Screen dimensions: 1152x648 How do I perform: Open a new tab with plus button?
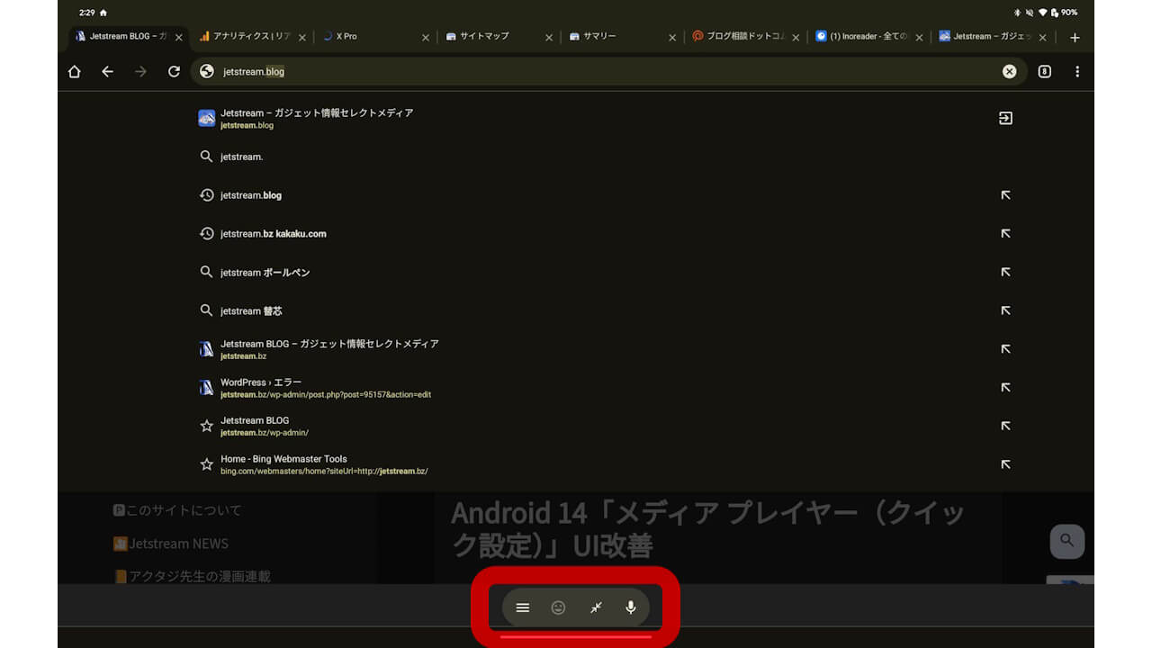1075,38
